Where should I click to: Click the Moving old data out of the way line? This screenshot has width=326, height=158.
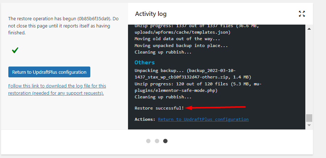point(177,39)
